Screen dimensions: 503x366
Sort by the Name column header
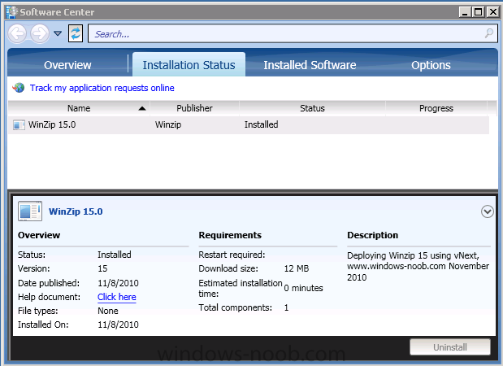pyautogui.click(x=79, y=108)
